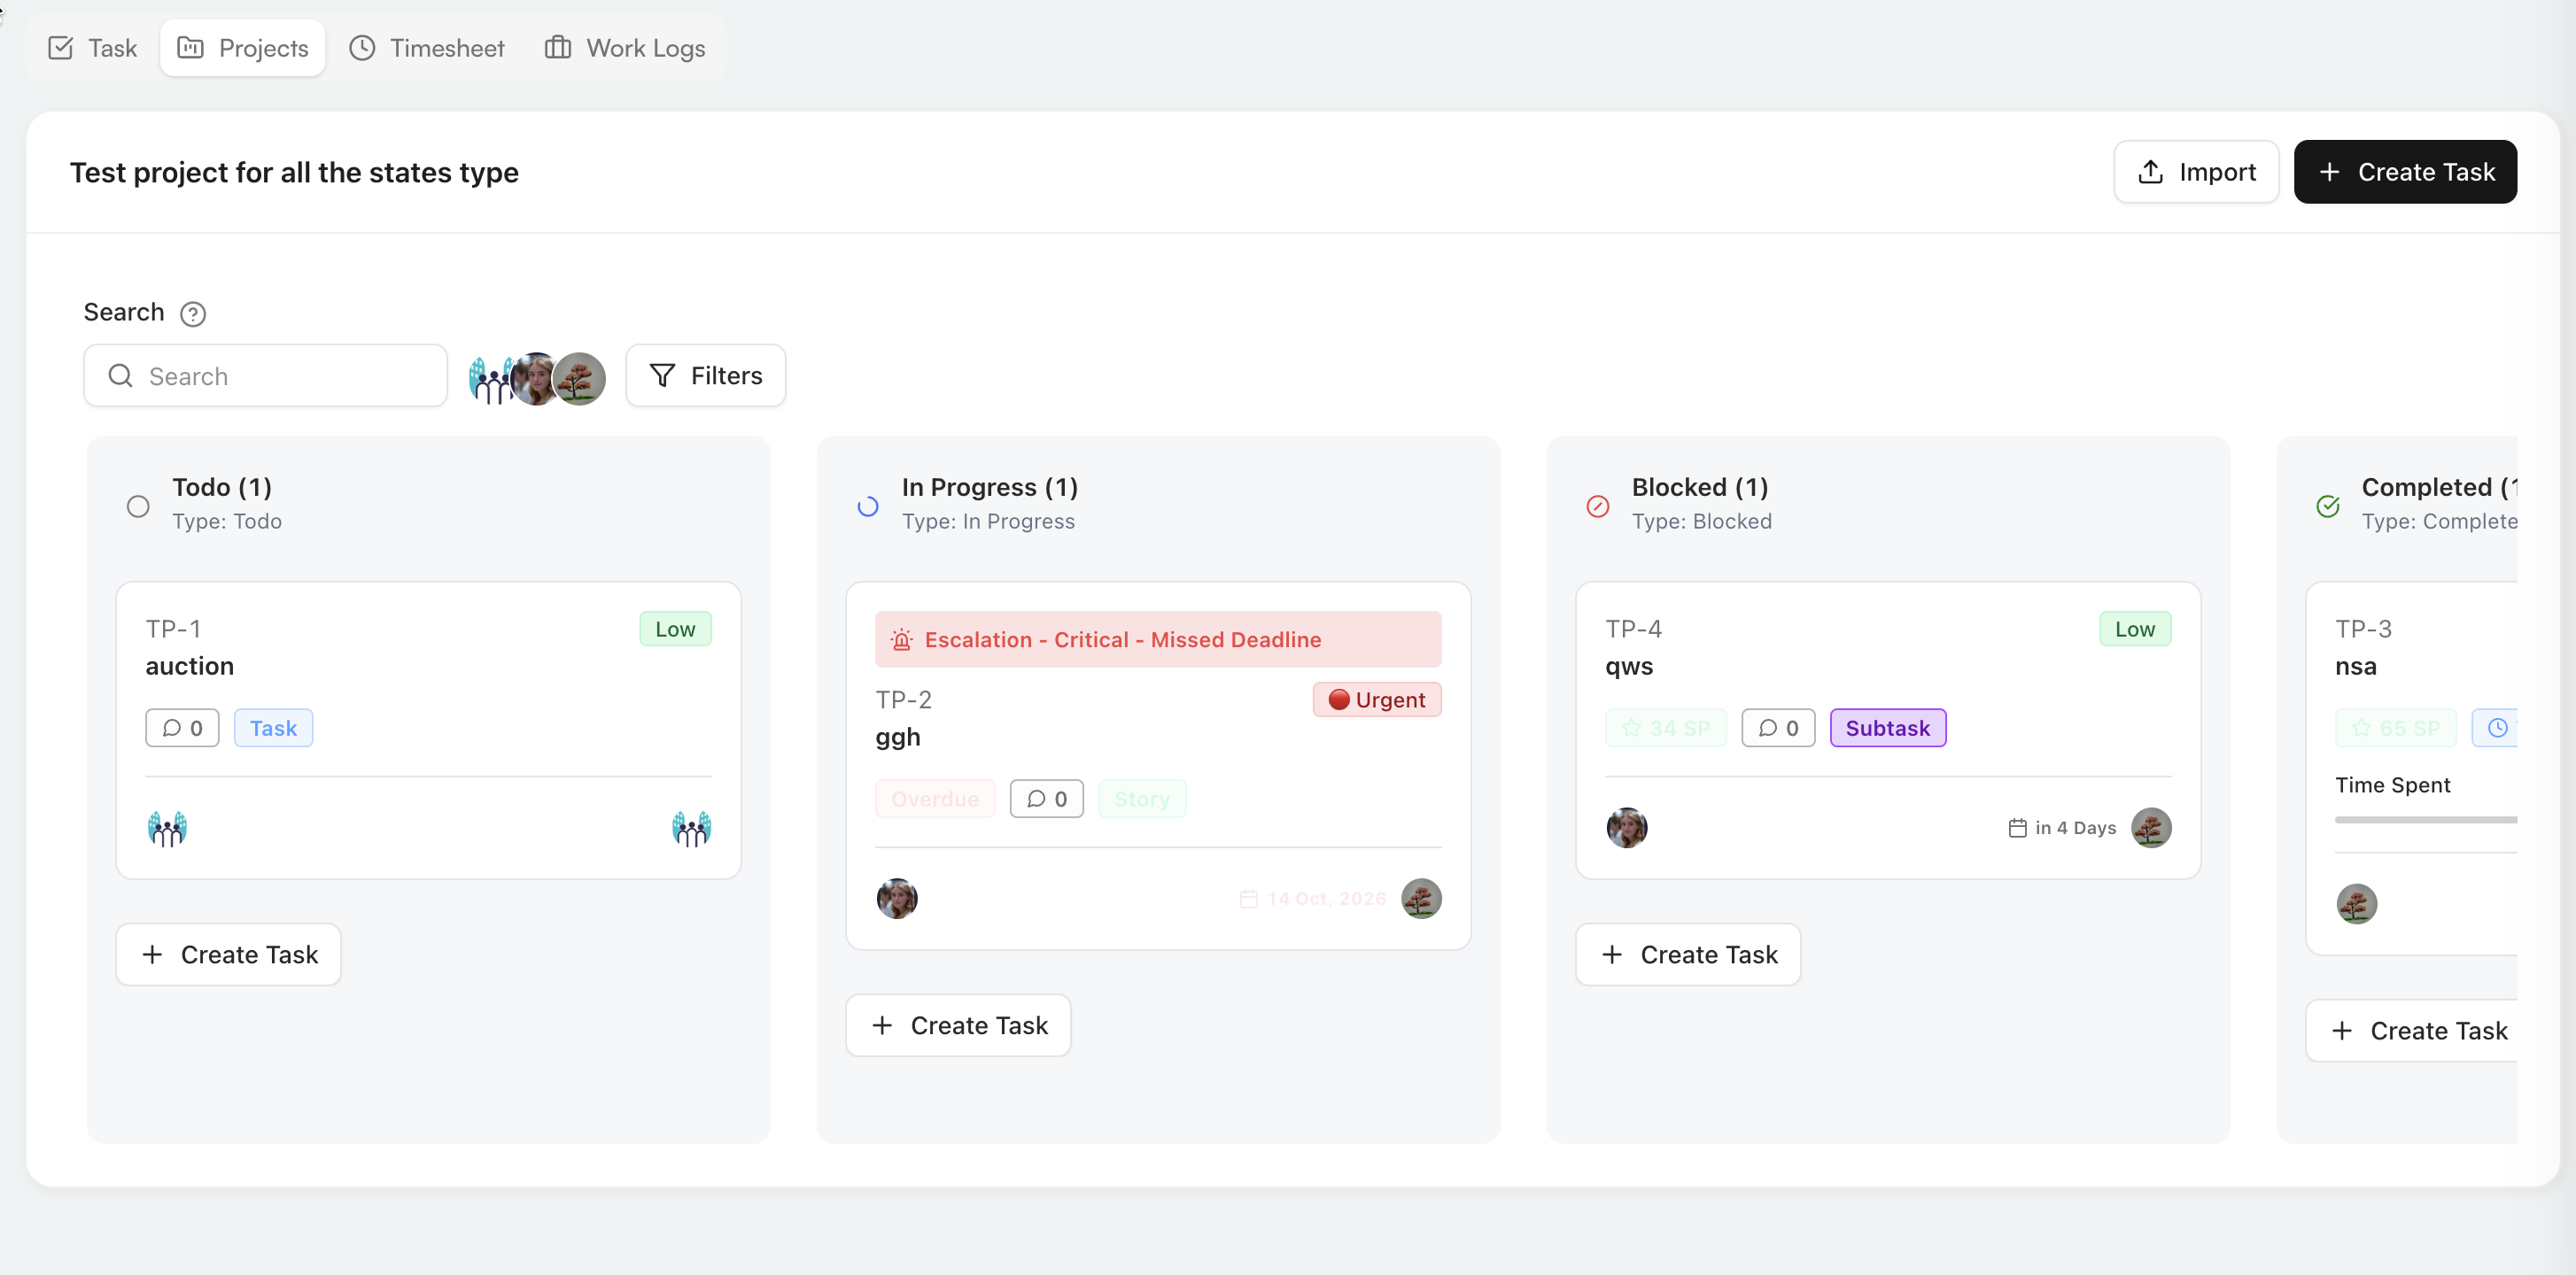Click the Low priority badge on TP-1
The width and height of the screenshot is (2576, 1275).
[x=675, y=629]
